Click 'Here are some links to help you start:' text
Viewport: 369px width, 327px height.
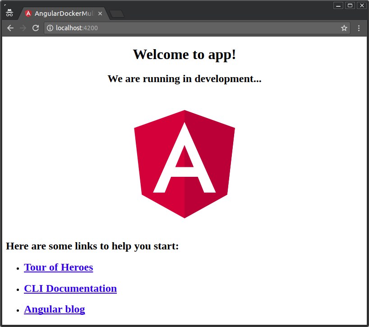[x=92, y=246]
